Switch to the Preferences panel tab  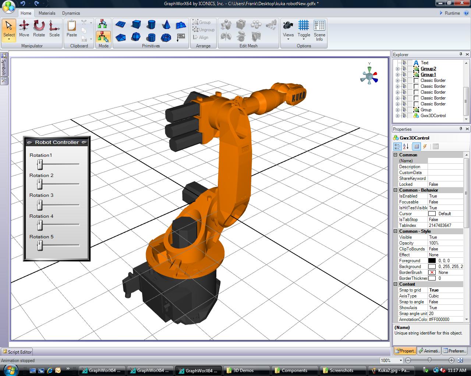(x=454, y=351)
